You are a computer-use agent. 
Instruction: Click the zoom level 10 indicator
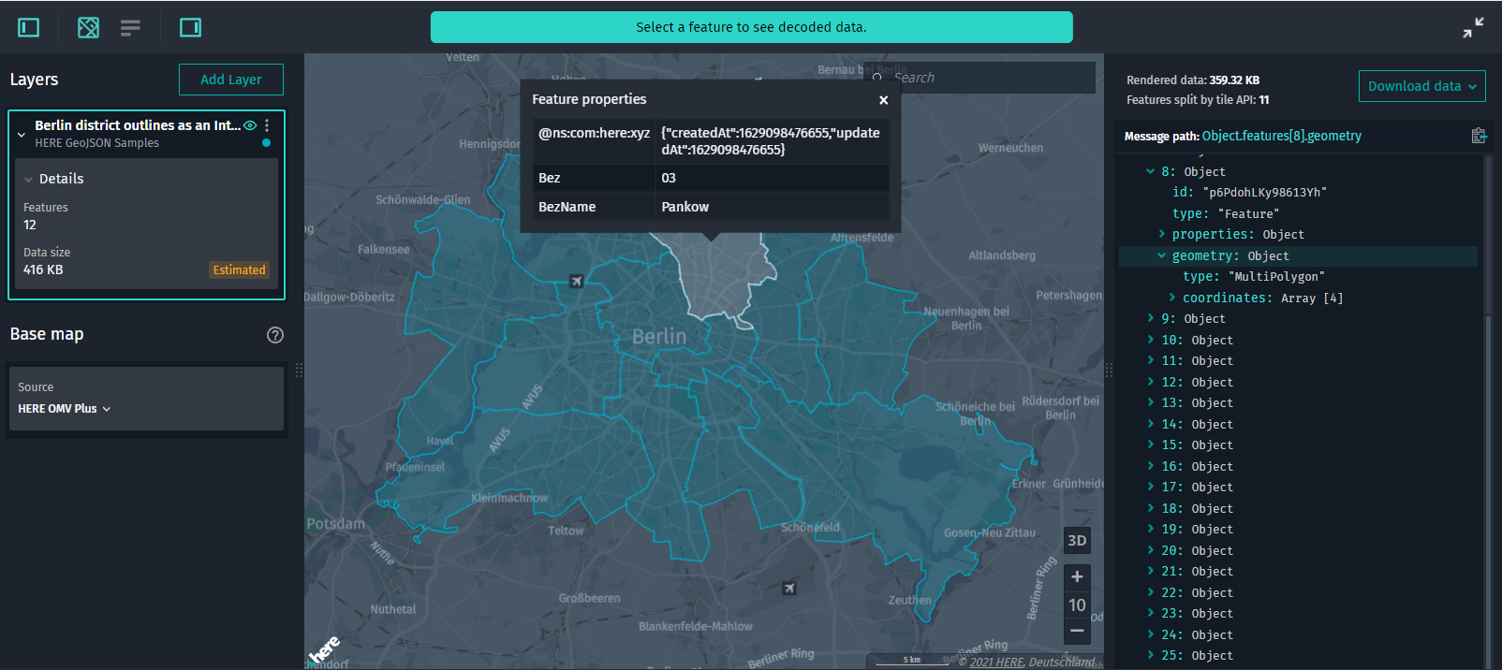1077,605
